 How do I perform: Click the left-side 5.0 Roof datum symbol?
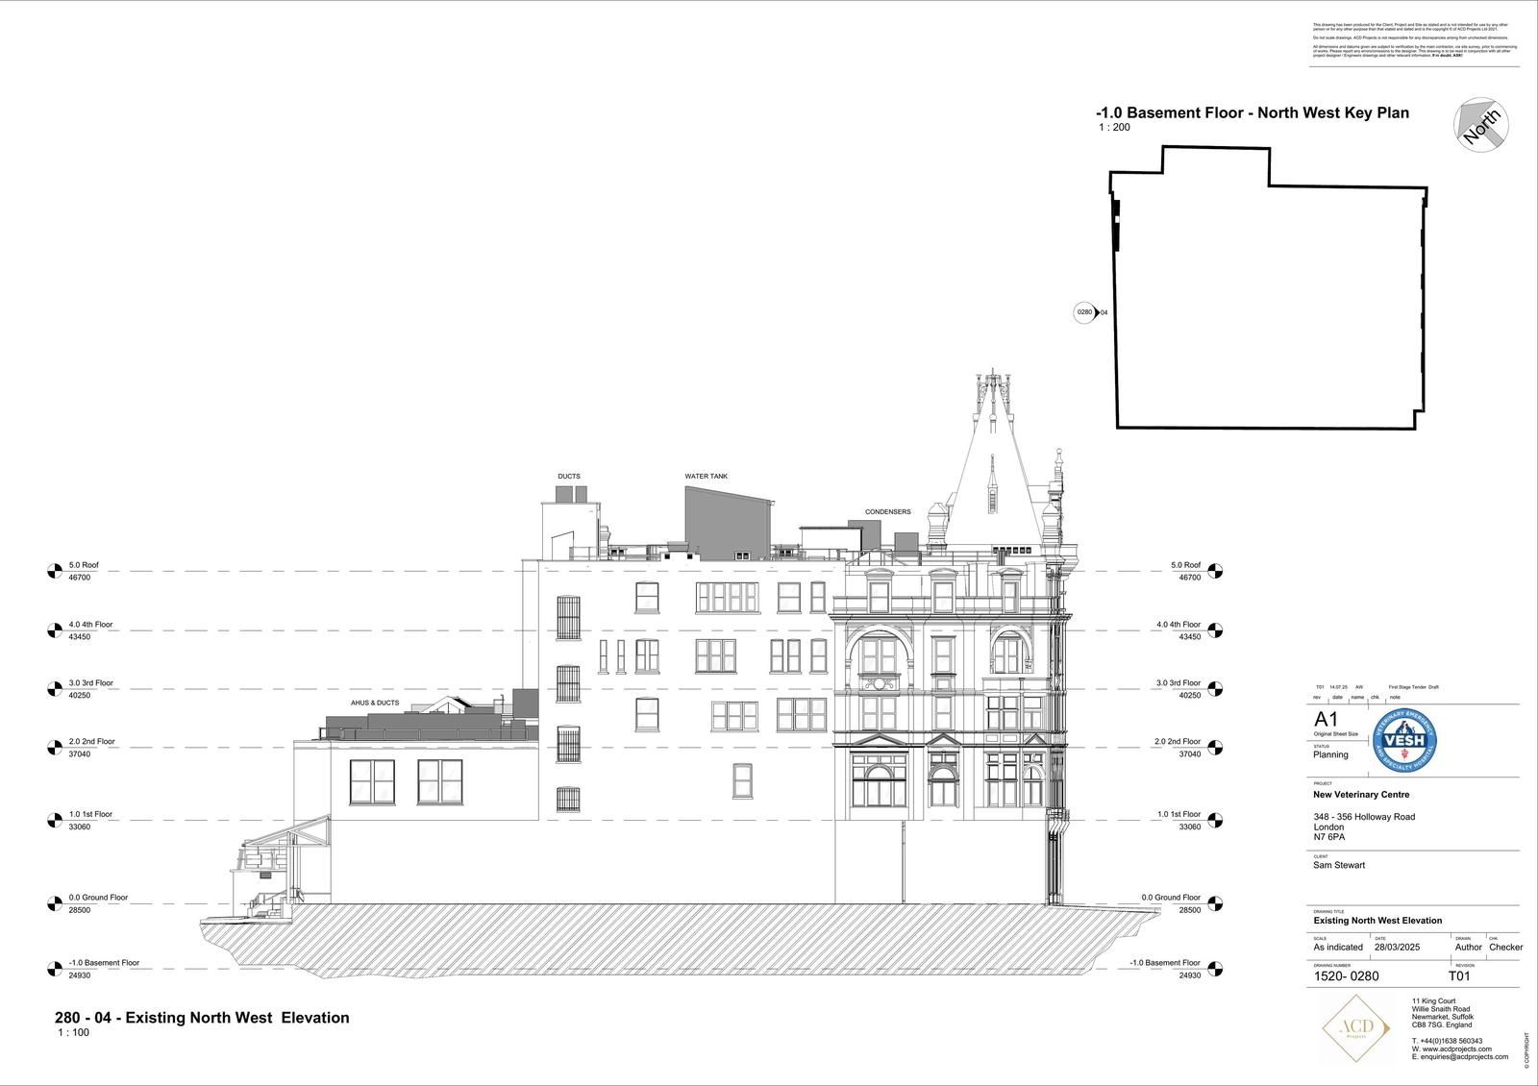(54, 572)
